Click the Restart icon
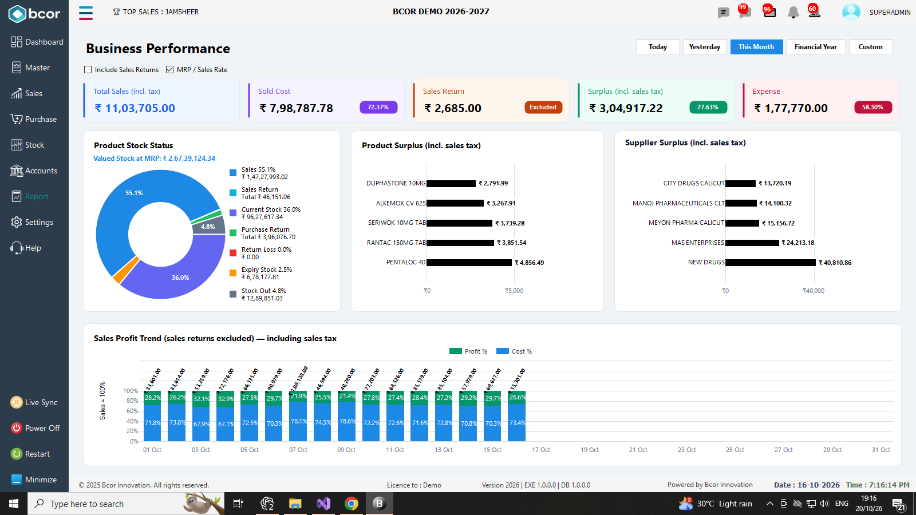 click(17, 454)
